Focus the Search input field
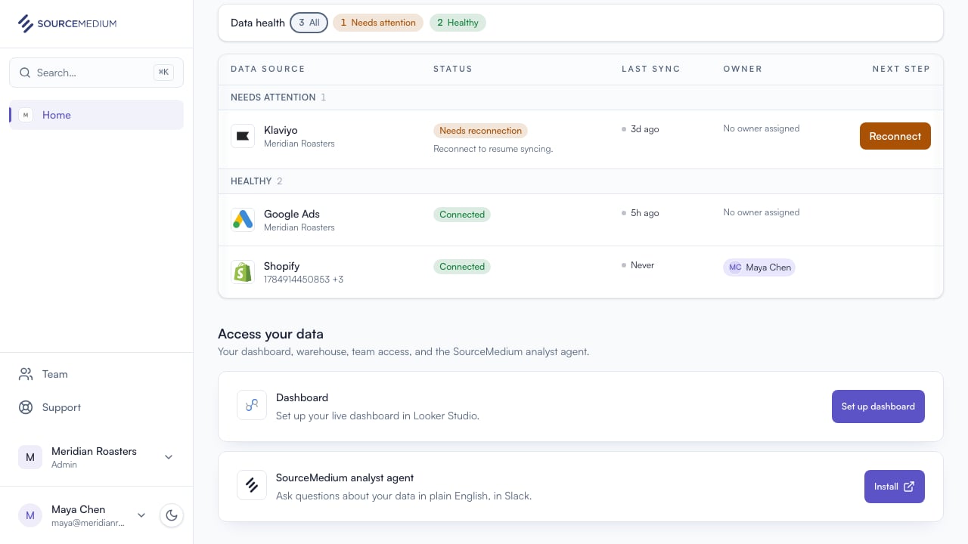Screen dimensions: 968x544 point(96,73)
